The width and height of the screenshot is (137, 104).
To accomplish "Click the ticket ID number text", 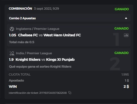I will click(x=53, y=93).
